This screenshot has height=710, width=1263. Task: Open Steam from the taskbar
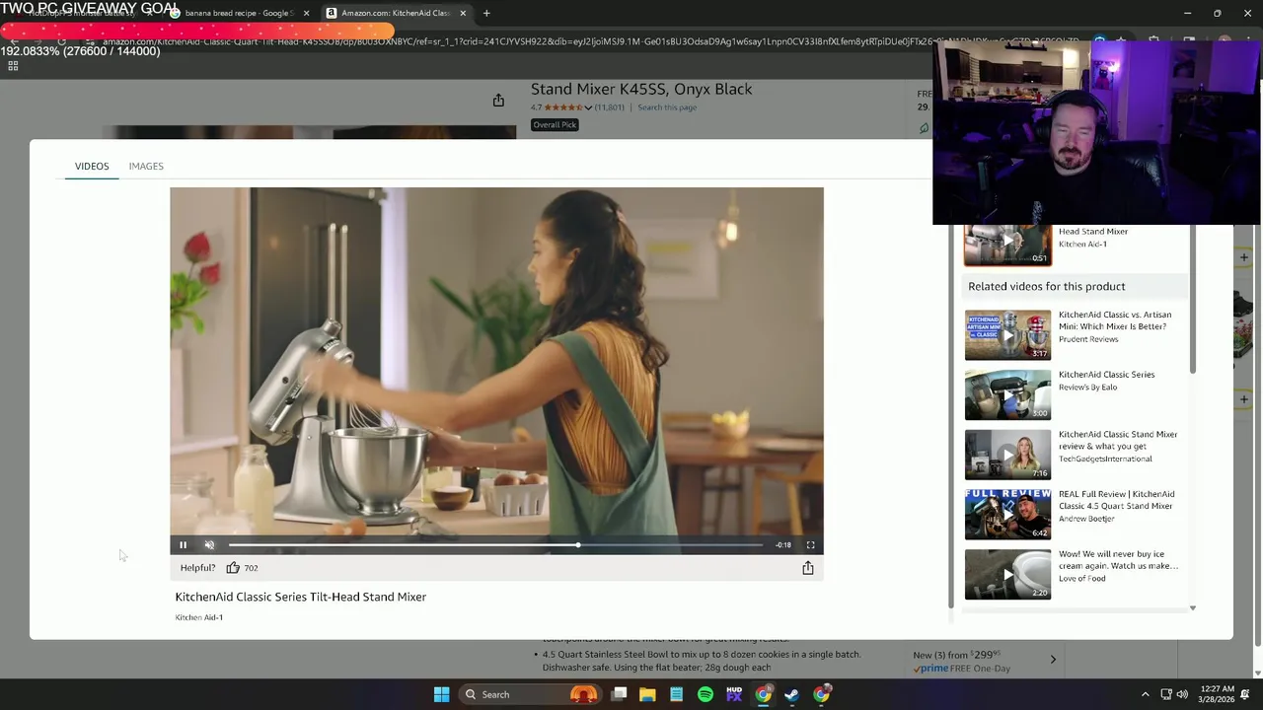(791, 694)
